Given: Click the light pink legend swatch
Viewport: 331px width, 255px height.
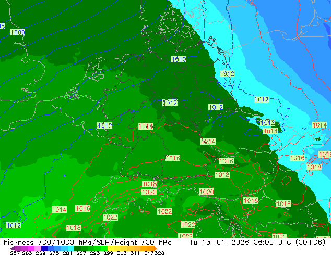Looking at the screenshot, I should 37,248.
